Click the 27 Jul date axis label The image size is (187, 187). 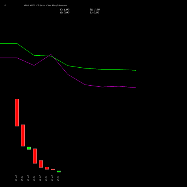click(x=58, y=178)
